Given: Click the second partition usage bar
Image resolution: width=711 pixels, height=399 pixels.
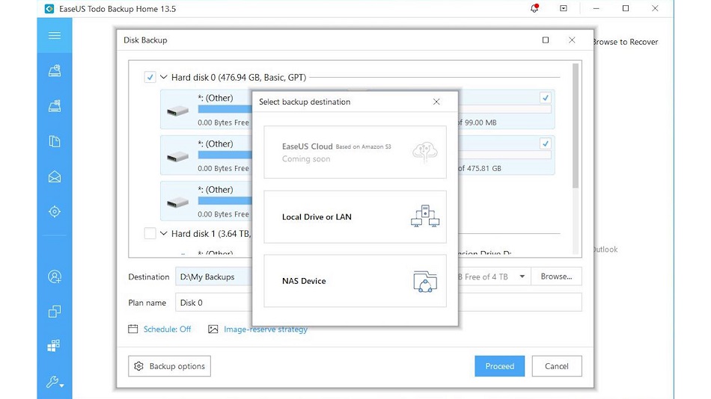Looking at the screenshot, I should pyautogui.click(x=225, y=155).
